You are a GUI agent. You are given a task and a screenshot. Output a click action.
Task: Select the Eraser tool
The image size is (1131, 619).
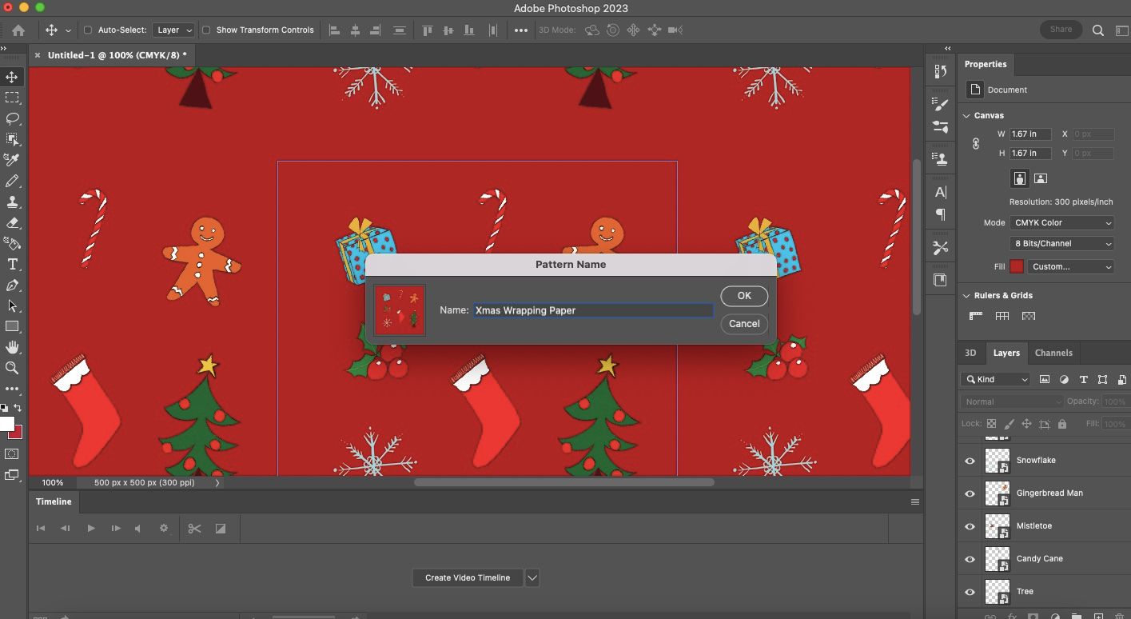click(12, 223)
